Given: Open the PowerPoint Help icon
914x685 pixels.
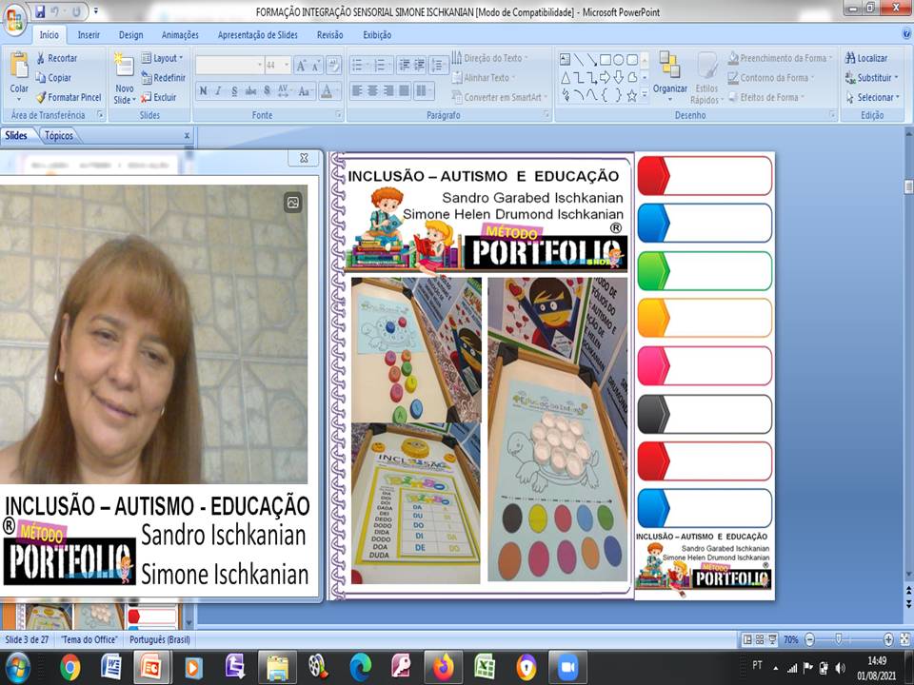Looking at the screenshot, I should [x=907, y=34].
